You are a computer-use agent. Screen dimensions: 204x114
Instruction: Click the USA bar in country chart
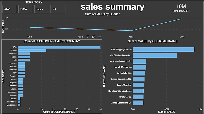coord(59,47)
